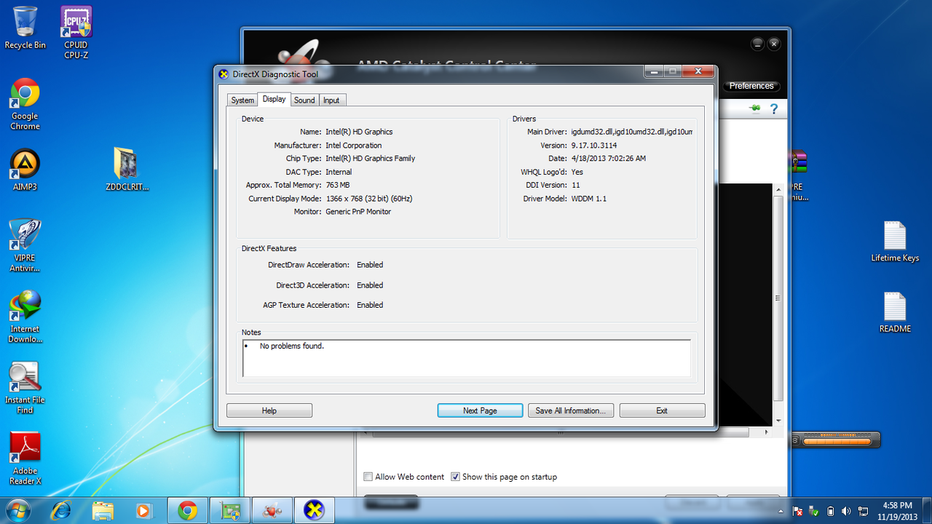This screenshot has width=932, height=524.
Task: Click the AMD window scrollbar up arrow
Action: [778, 190]
